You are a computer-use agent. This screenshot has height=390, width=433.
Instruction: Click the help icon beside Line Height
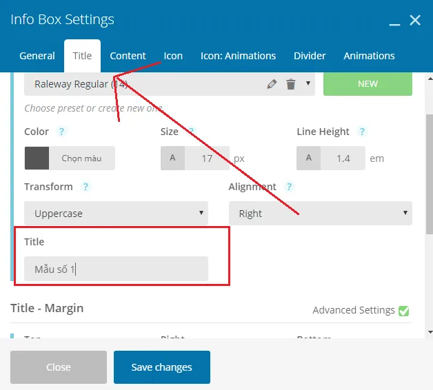(362, 132)
